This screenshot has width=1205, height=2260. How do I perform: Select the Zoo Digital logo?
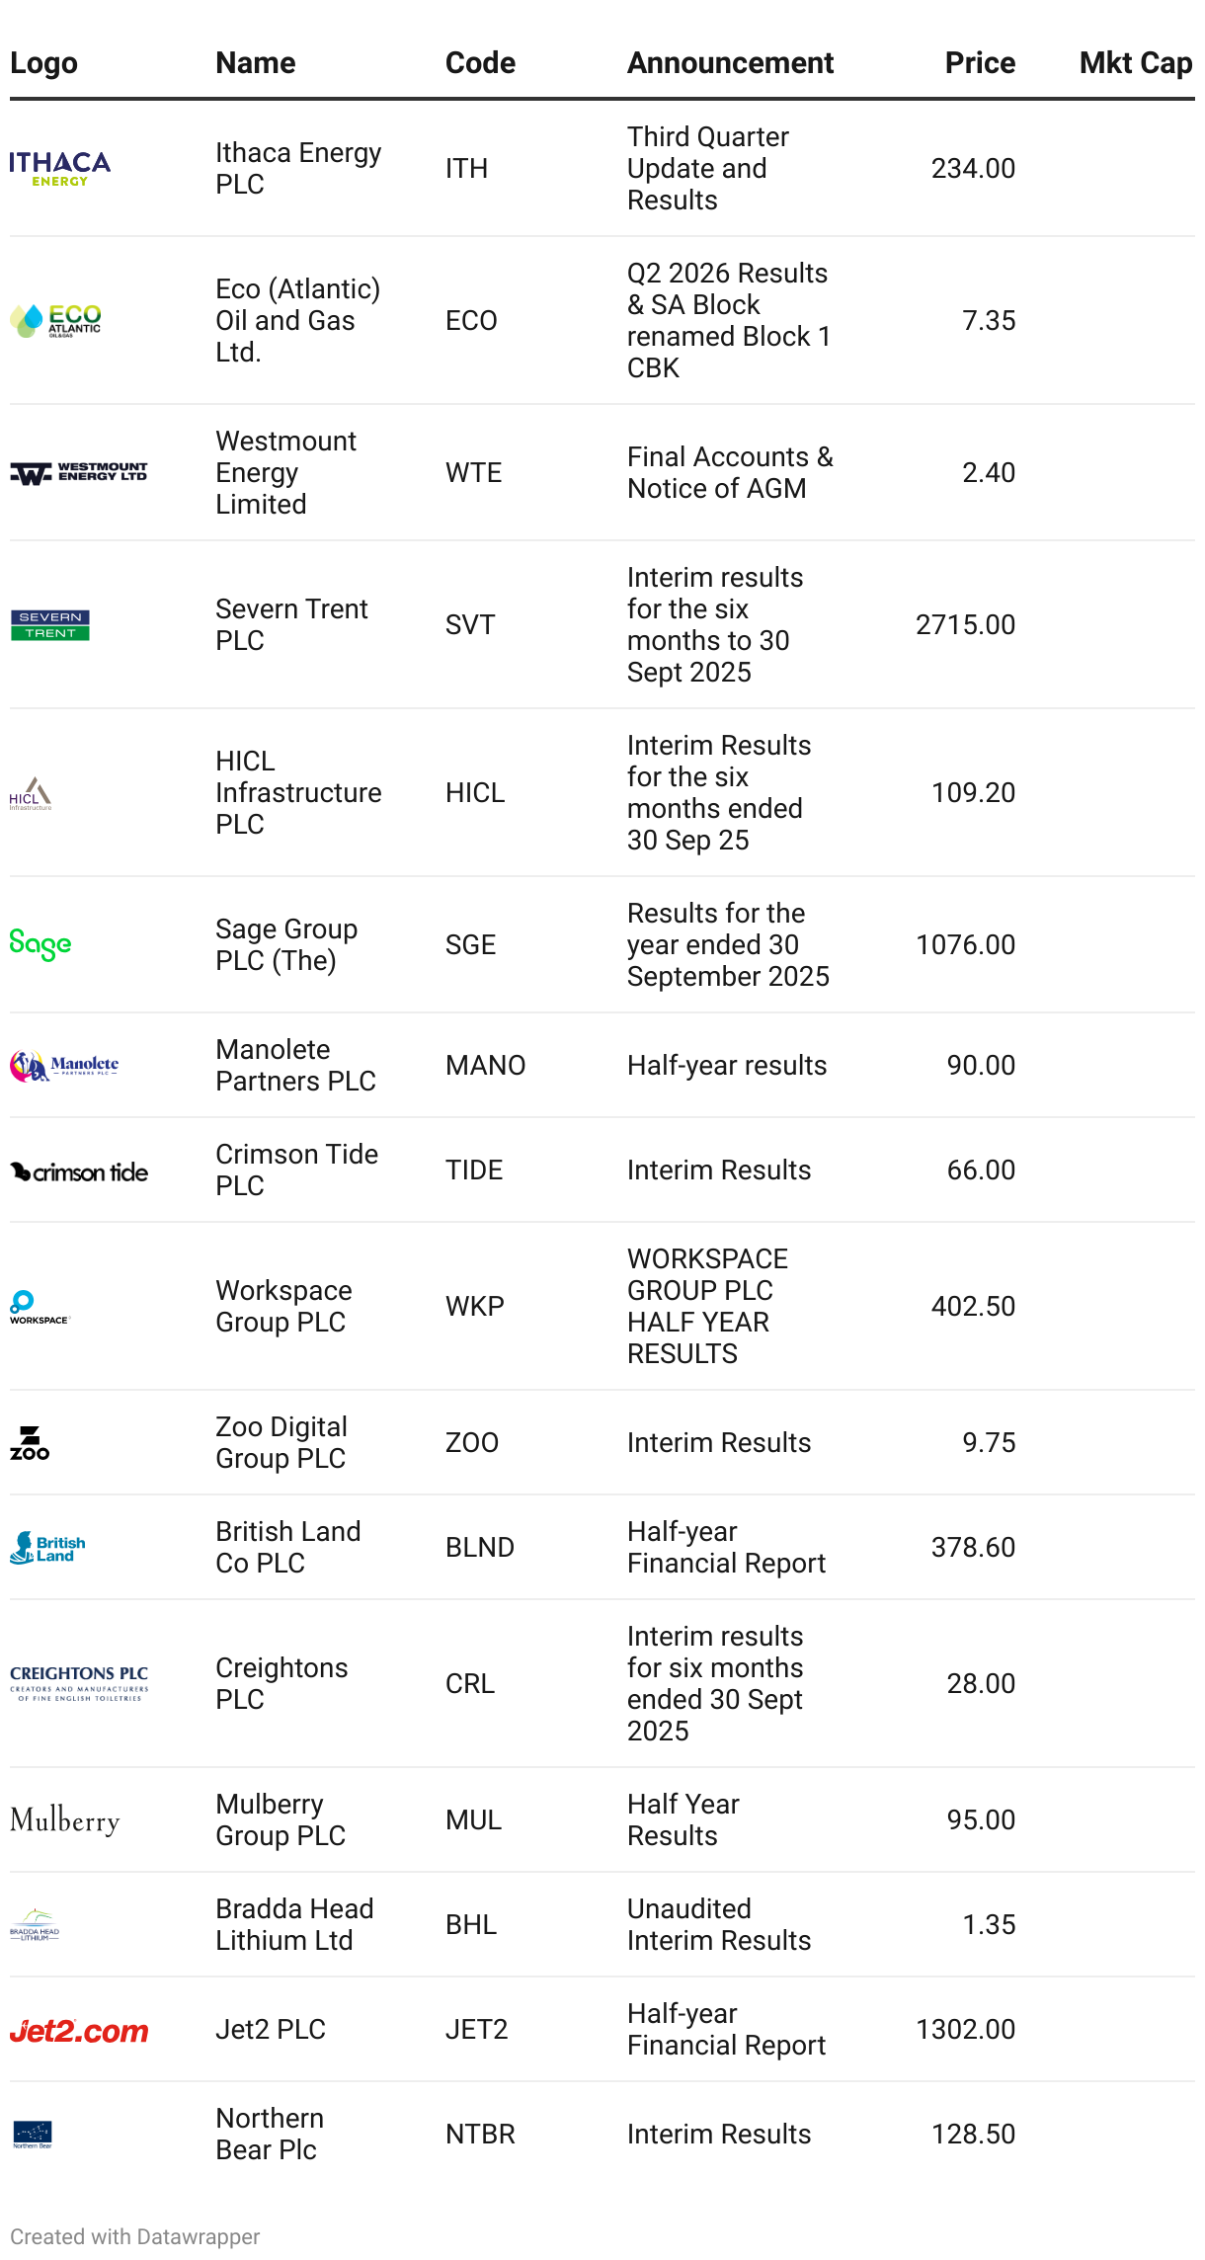click(x=30, y=1442)
